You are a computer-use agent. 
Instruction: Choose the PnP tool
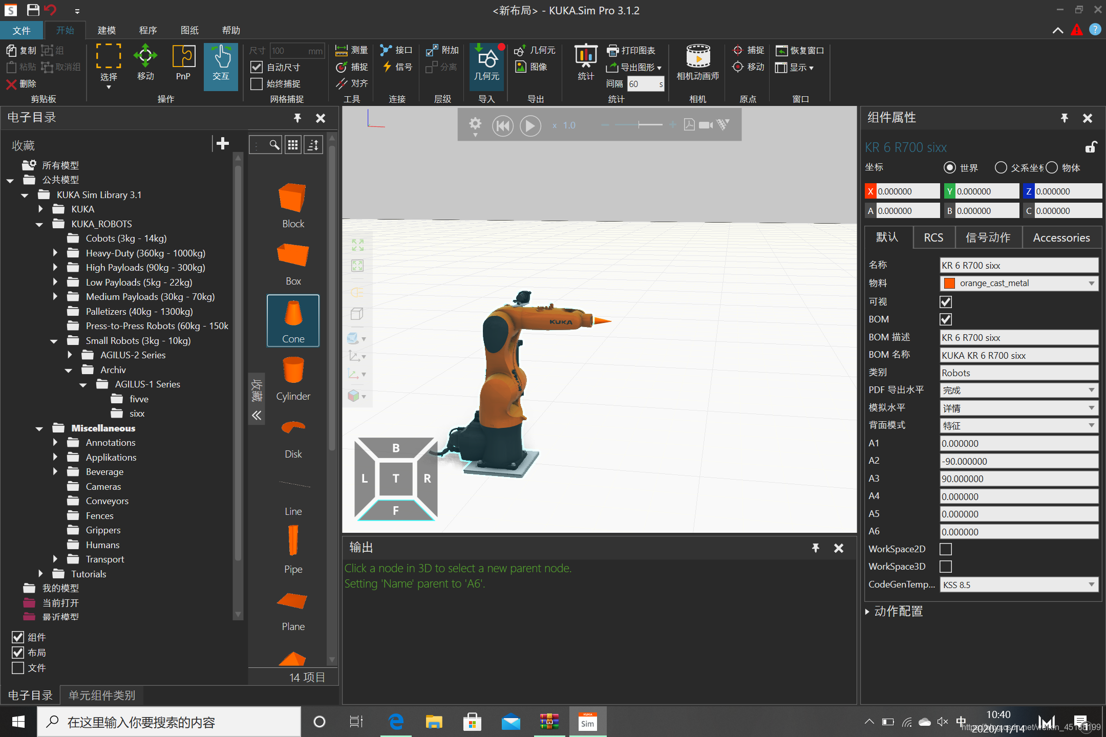[183, 62]
